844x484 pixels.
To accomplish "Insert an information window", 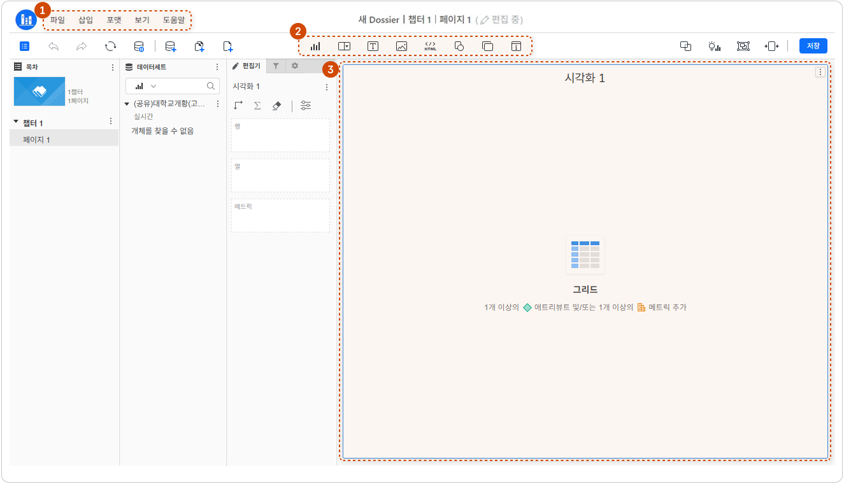I will tap(516, 46).
